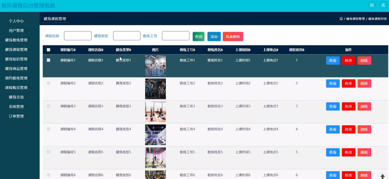Image resolution: width=389 pixels, height=179 pixels.
Task: Expand the 健身商品管理 sidebar menu
Action: point(16,68)
